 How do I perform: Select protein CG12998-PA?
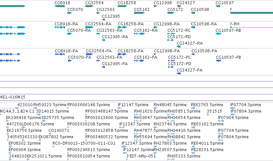[167, 51]
